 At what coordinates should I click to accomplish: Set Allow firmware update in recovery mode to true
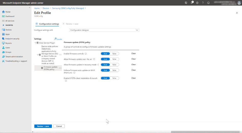click(x=105, y=65)
